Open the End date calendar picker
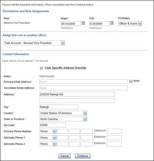 coord(112,23)
